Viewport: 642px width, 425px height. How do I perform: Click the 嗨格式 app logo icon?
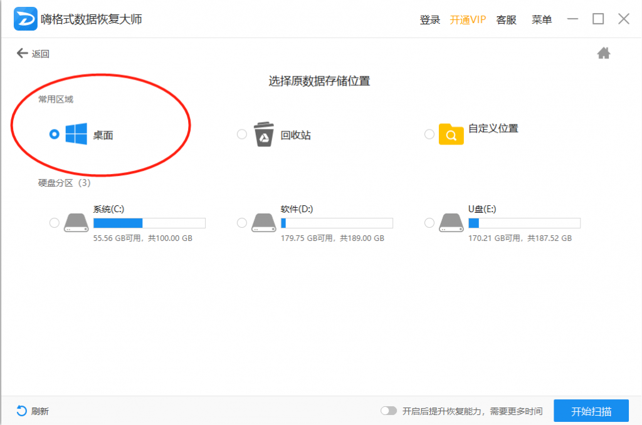[25, 19]
